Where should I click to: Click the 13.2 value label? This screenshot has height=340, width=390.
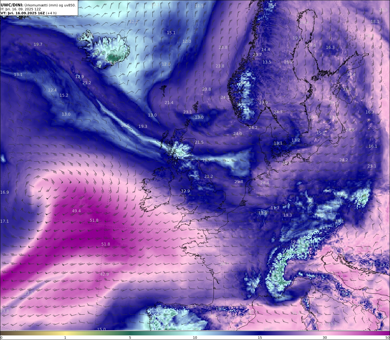(296, 140)
